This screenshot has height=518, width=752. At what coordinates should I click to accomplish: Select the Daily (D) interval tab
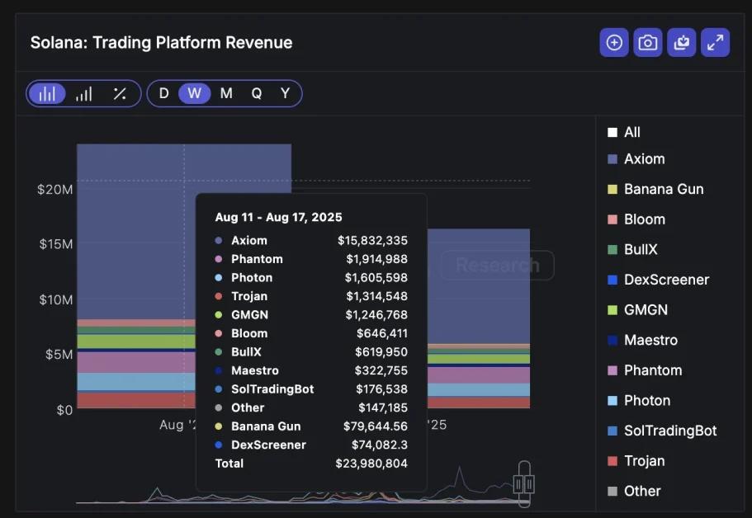163,93
